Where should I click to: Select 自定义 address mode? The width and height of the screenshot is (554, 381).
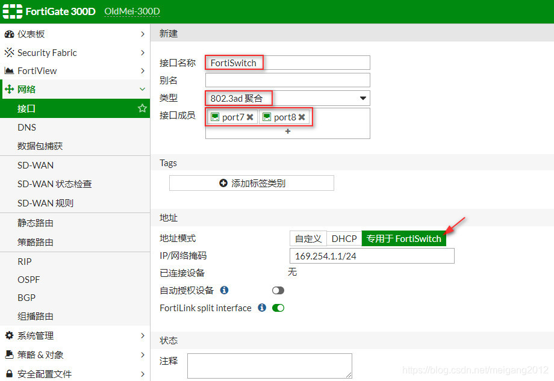(308, 239)
